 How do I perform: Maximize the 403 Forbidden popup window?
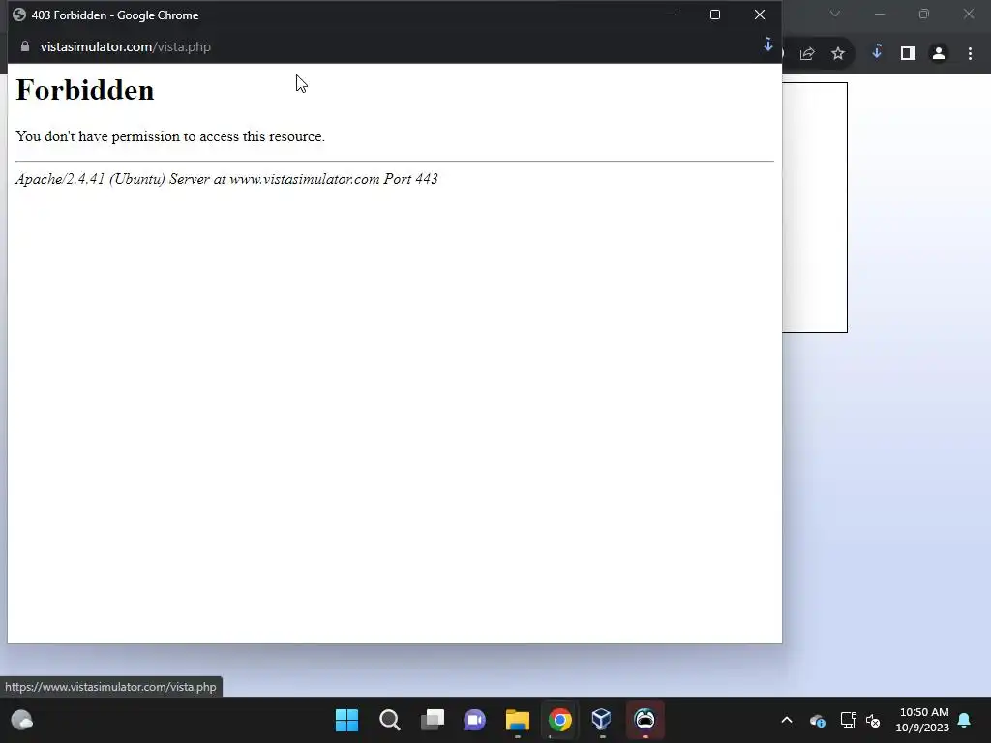point(715,15)
